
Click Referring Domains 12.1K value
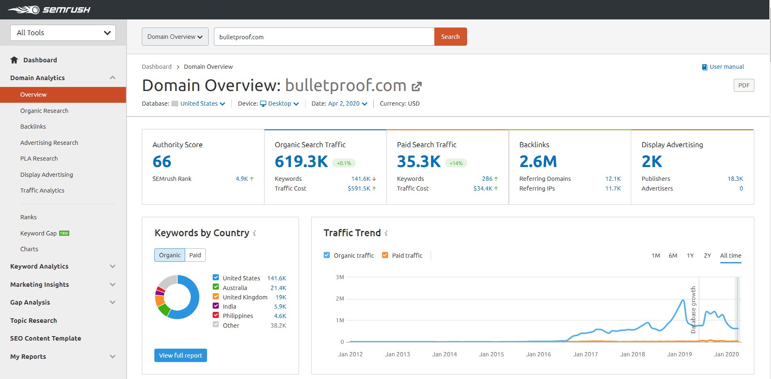point(613,179)
